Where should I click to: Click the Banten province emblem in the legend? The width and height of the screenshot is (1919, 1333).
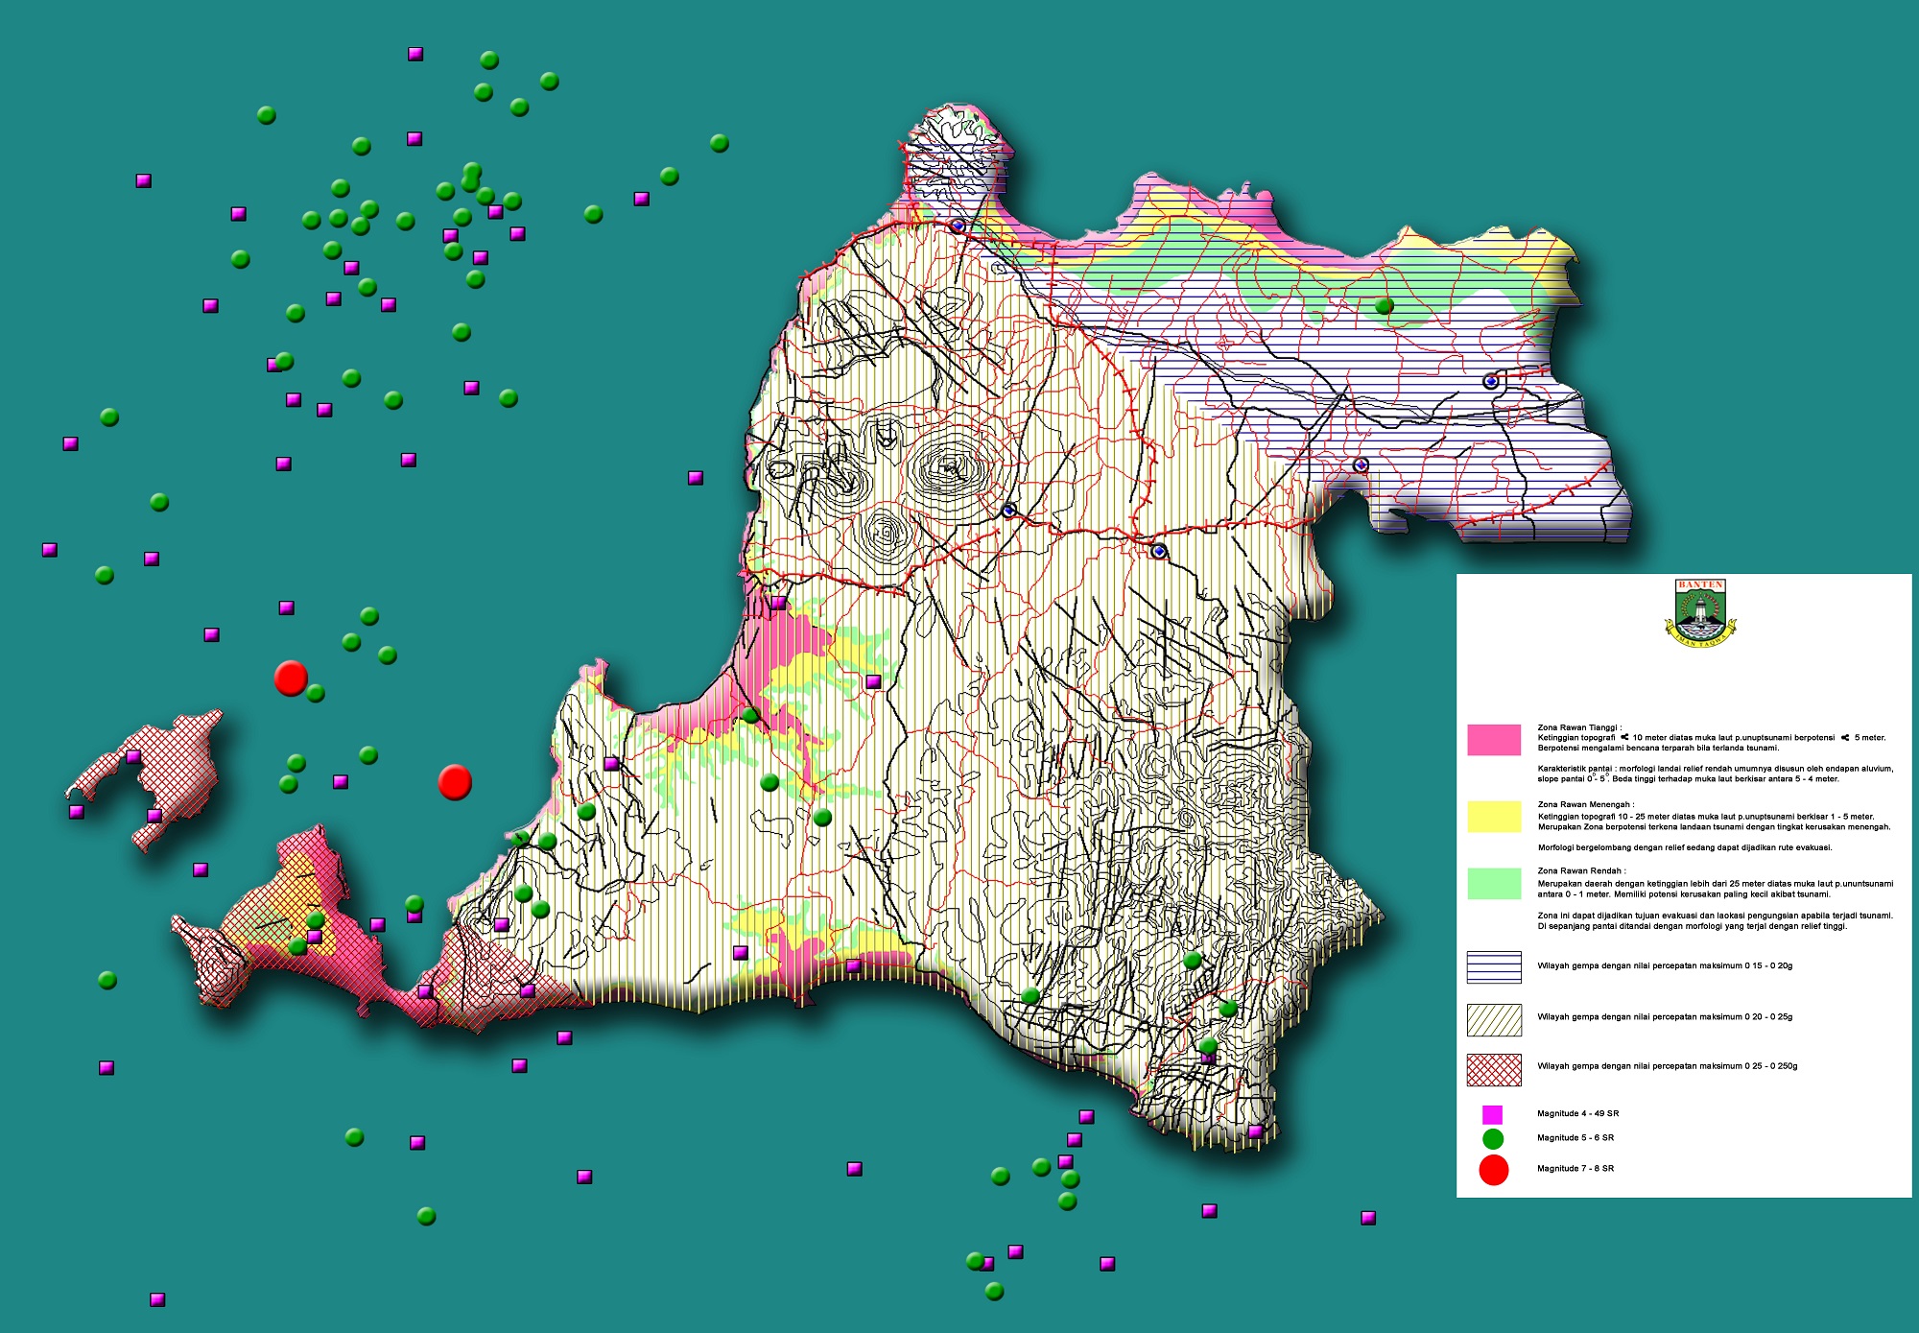1700,612
